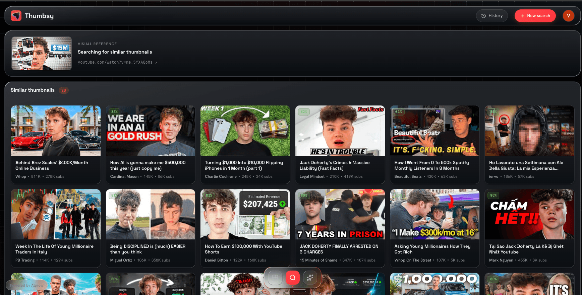The image size is (582, 295).
Task: Click channel name 'Whop' under Brez Scales video
Action: point(21,176)
